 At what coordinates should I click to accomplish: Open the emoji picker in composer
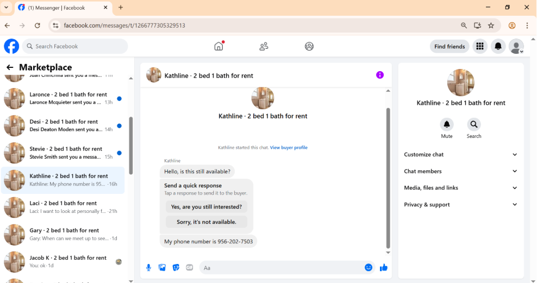pos(369,268)
